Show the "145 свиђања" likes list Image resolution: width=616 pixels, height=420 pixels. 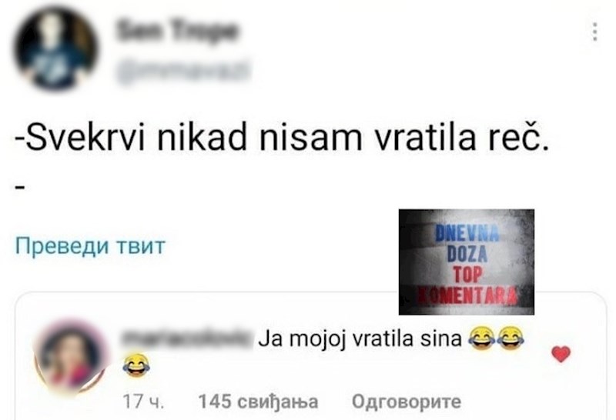[x=258, y=402]
